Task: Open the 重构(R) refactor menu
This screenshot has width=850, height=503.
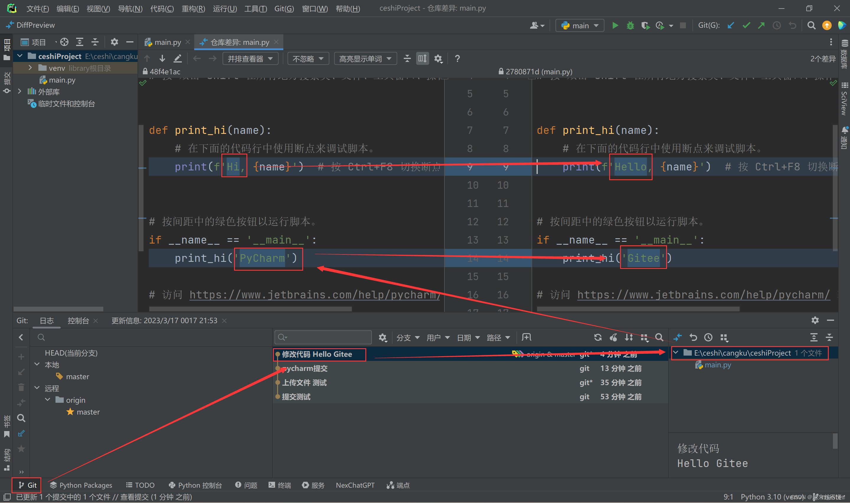Action: 193,9
